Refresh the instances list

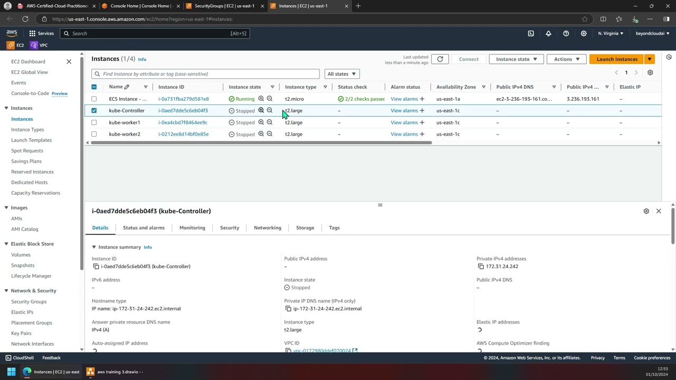coord(440,59)
